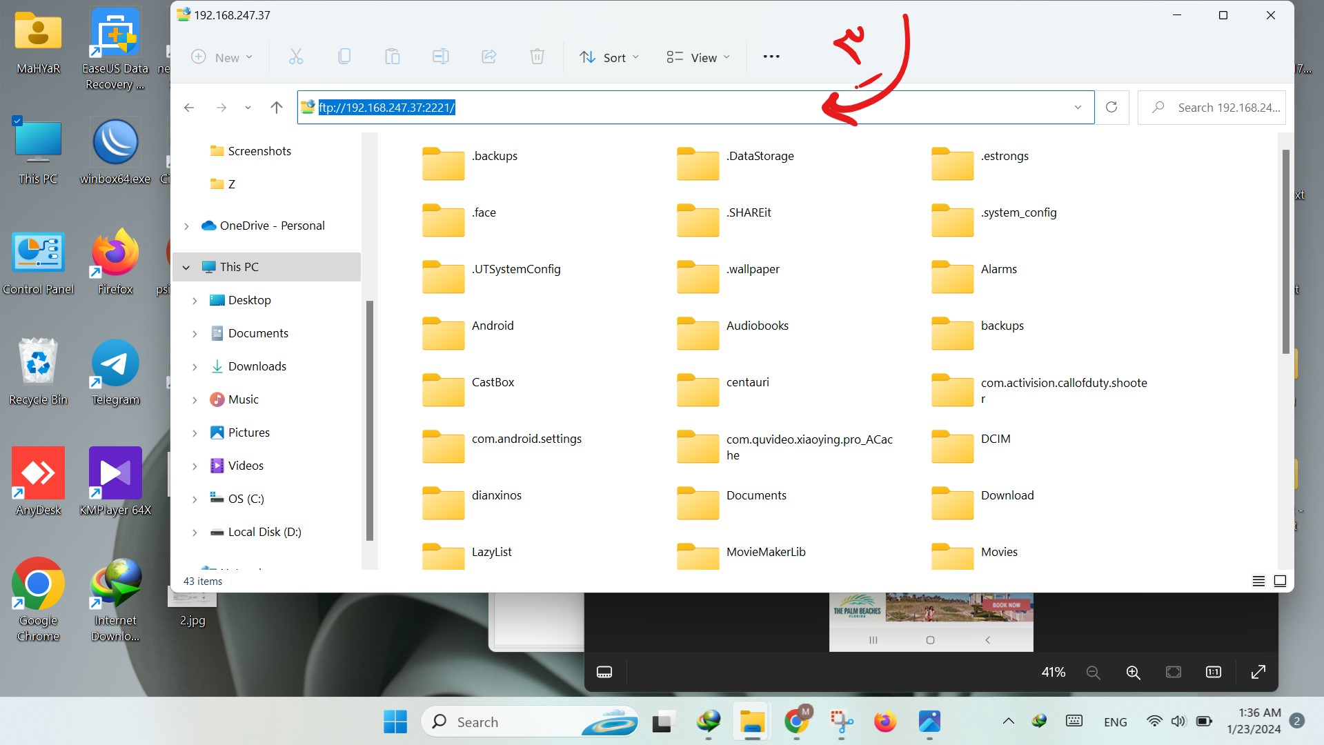Open AnyDesk desktop shortcut

tap(39, 481)
